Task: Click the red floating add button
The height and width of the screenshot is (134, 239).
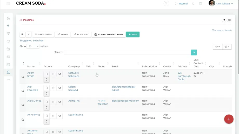Action: 229,119
